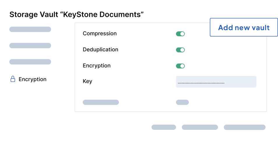Click the Compression setting label
This screenshot has height=142, width=278.
tap(100, 33)
